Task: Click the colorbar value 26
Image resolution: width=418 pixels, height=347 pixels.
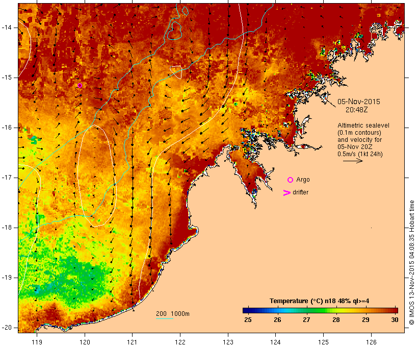Action: (x=277, y=320)
